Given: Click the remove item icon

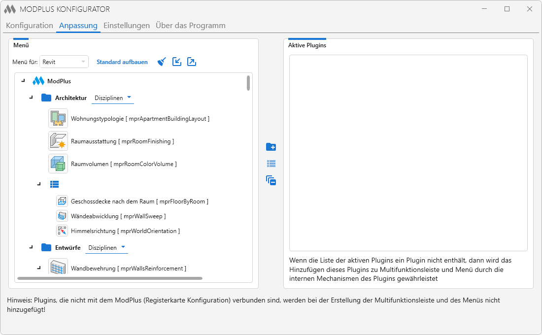Looking at the screenshot, I should point(271,180).
